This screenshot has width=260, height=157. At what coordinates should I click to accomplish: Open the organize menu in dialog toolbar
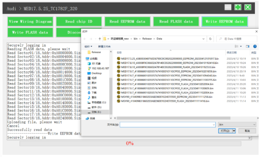[88, 47]
